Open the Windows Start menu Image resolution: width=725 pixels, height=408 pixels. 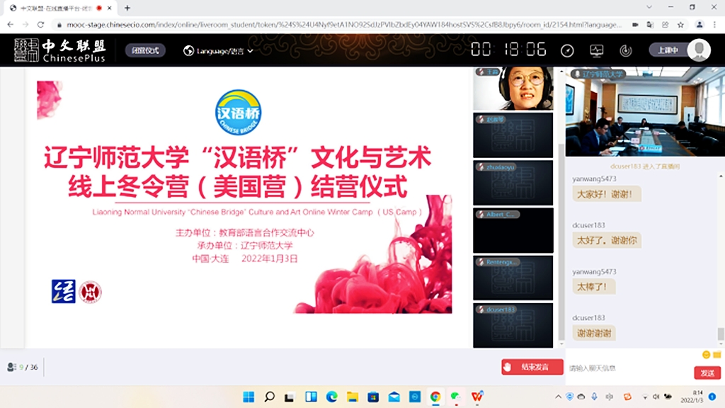[249, 397]
